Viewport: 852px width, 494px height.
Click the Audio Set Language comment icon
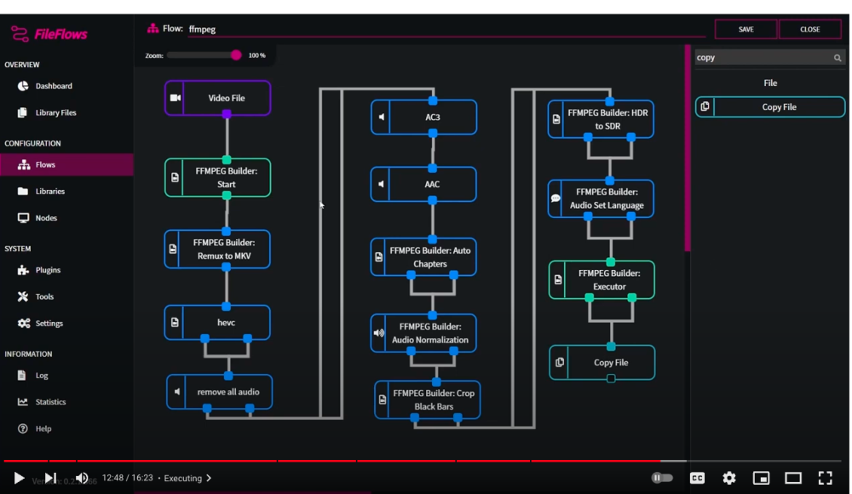[556, 198]
